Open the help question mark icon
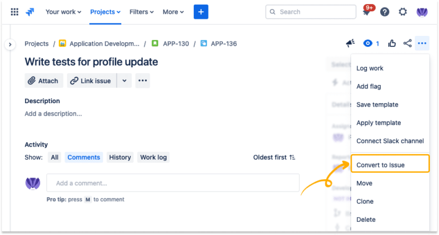The height and width of the screenshot is (235, 439). [x=385, y=12]
